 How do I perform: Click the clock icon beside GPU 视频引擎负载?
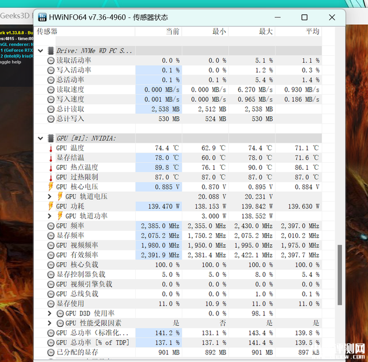[51, 284]
